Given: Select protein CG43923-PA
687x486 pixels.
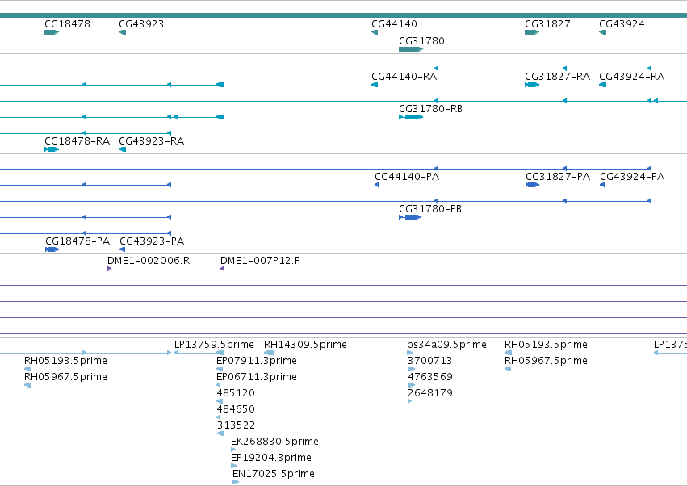Looking at the screenshot, I should point(152,241).
